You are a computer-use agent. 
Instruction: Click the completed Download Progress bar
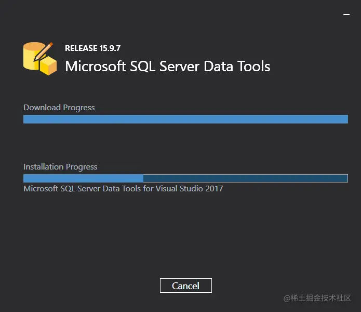pyautogui.click(x=185, y=119)
